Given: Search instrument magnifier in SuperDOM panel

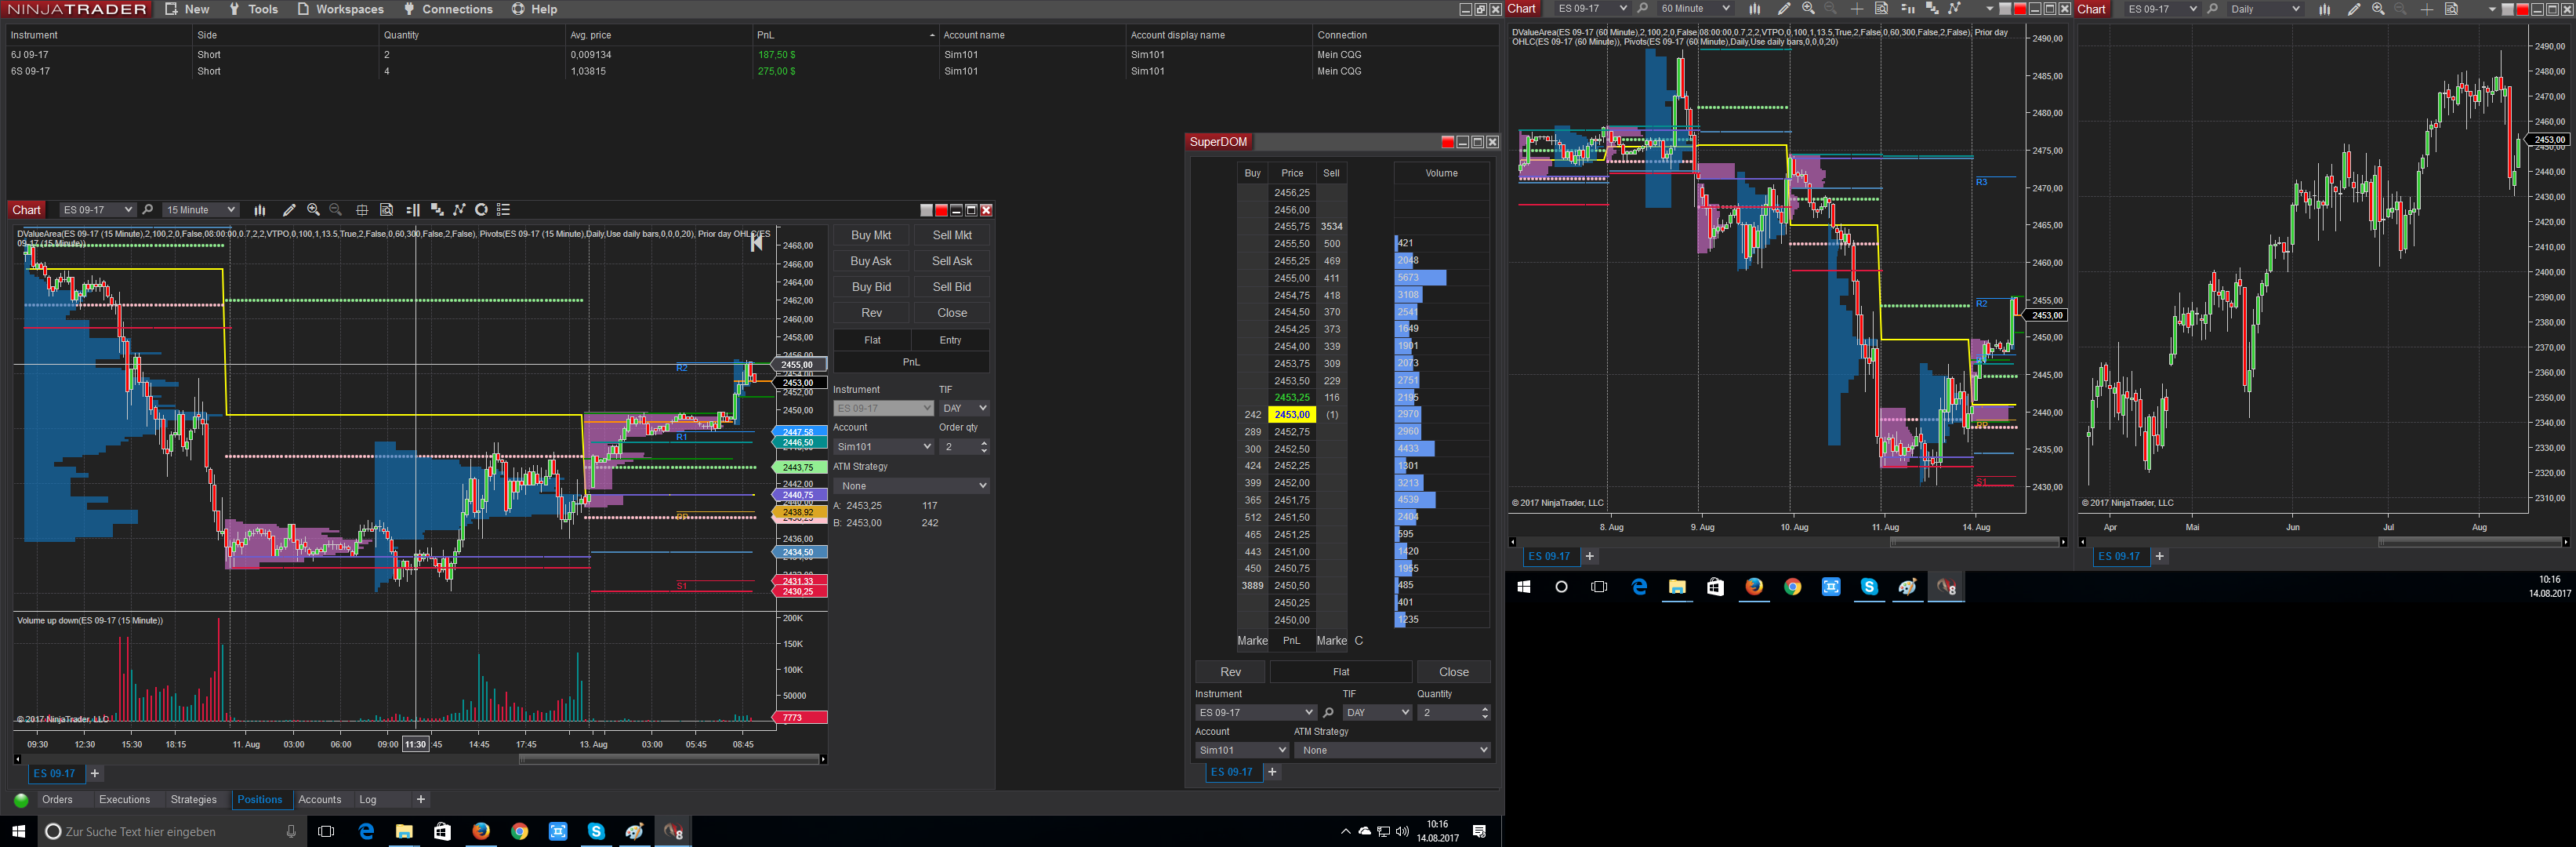Looking at the screenshot, I should point(1328,713).
